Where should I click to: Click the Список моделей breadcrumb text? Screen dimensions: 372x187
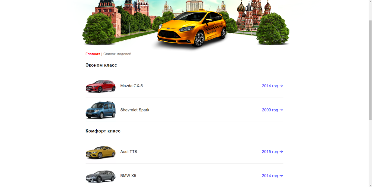tap(117, 54)
